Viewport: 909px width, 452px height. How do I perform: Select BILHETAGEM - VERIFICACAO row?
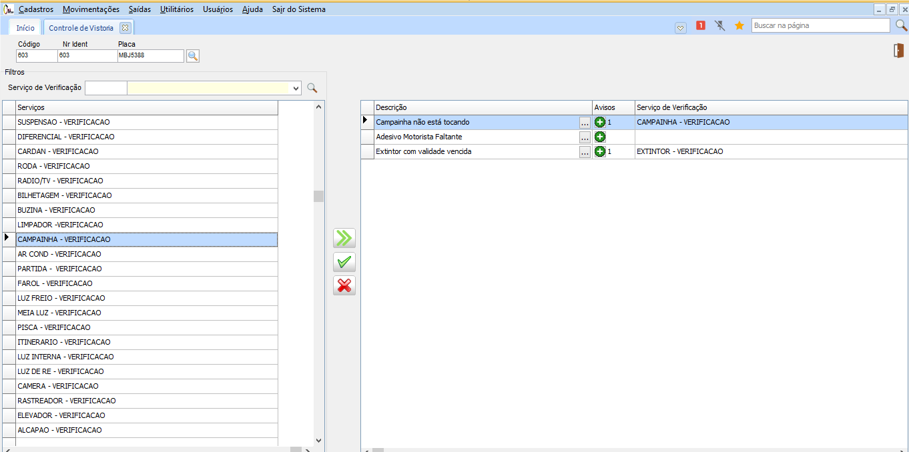pos(146,195)
